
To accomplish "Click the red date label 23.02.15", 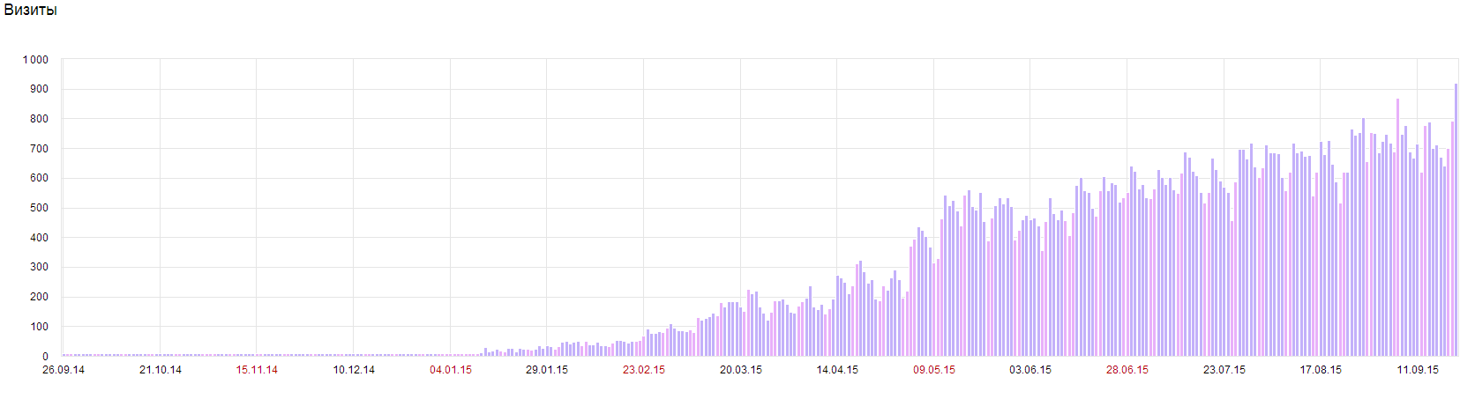I will [644, 370].
